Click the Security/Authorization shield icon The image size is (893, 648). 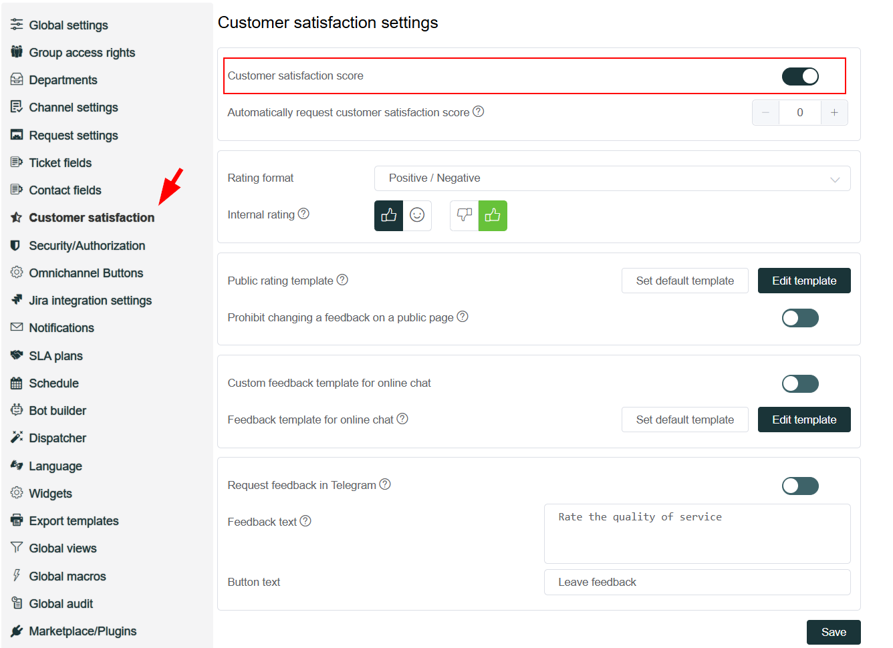tap(17, 245)
